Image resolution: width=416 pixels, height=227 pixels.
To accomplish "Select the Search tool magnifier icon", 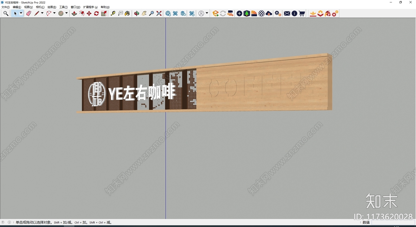I will [x=6, y=14].
